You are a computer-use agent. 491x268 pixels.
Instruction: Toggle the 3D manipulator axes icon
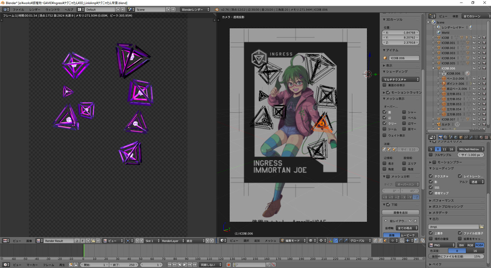[331, 241]
